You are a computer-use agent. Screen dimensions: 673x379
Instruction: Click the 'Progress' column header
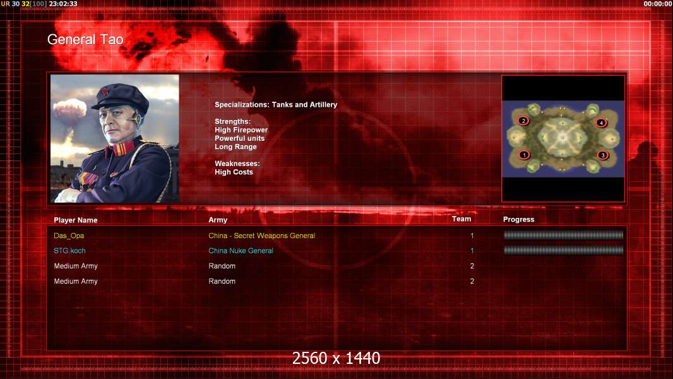tap(518, 219)
